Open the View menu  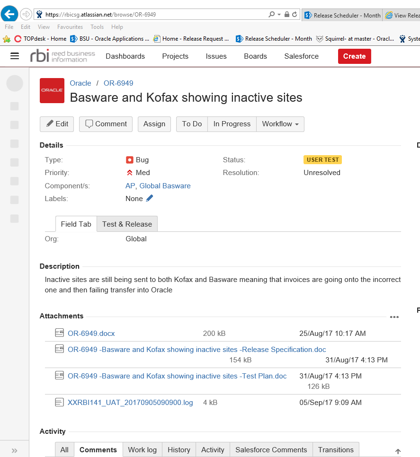click(44, 27)
